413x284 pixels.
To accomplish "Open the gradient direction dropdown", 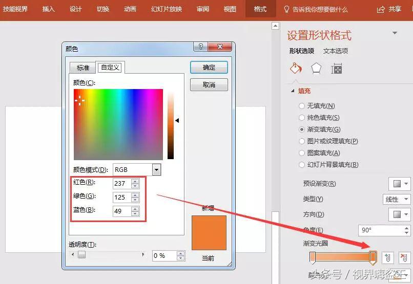I will click(400, 214).
